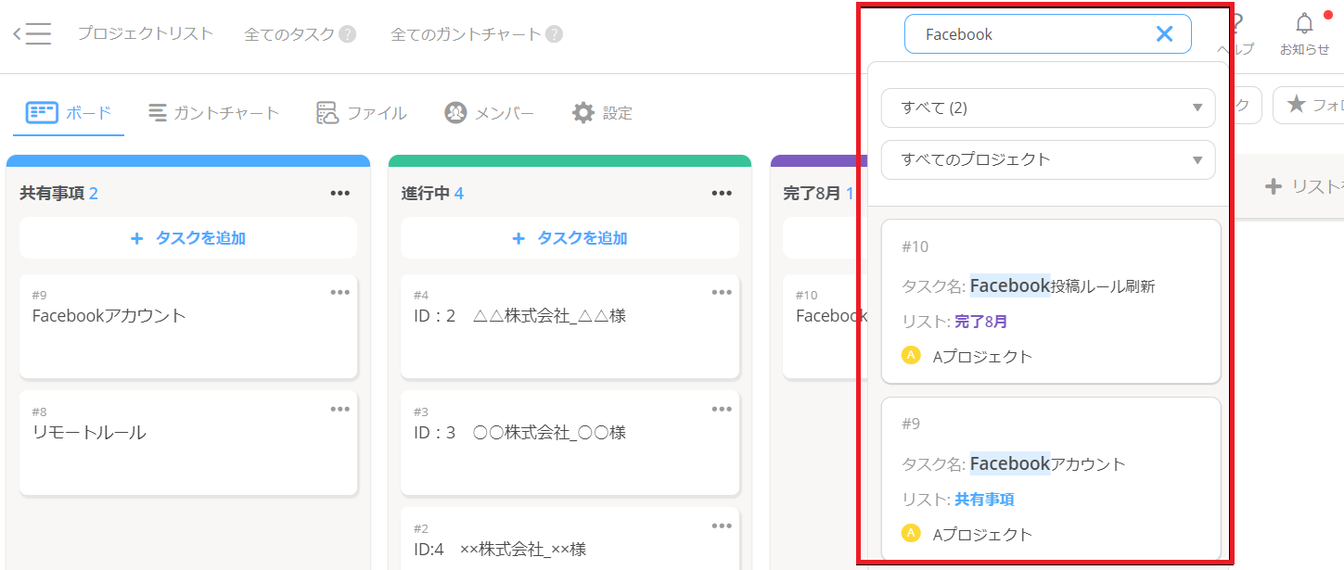The height and width of the screenshot is (570, 1344).
Task: Open more options on Facebookアカウント card
Action: [340, 292]
